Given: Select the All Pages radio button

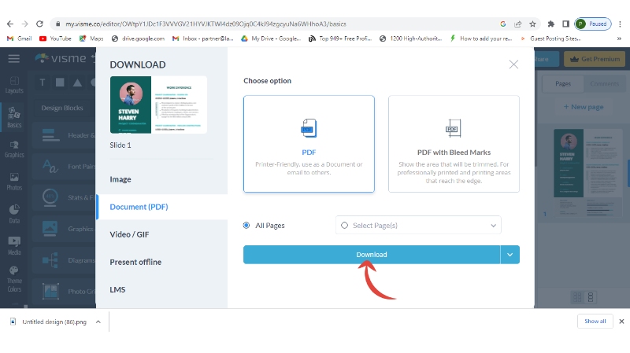Looking at the screenshot, I should [247, 226].
